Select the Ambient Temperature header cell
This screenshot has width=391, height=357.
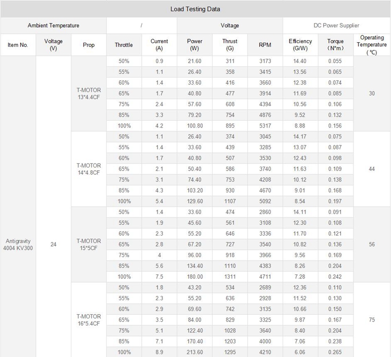coord(53,25)
